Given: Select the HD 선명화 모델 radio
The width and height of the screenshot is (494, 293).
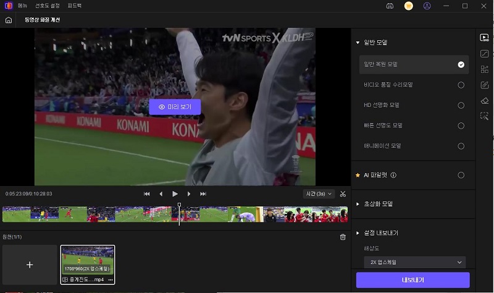Looking at the screenshot, I should pyautogui.click(x=461, y=105).
